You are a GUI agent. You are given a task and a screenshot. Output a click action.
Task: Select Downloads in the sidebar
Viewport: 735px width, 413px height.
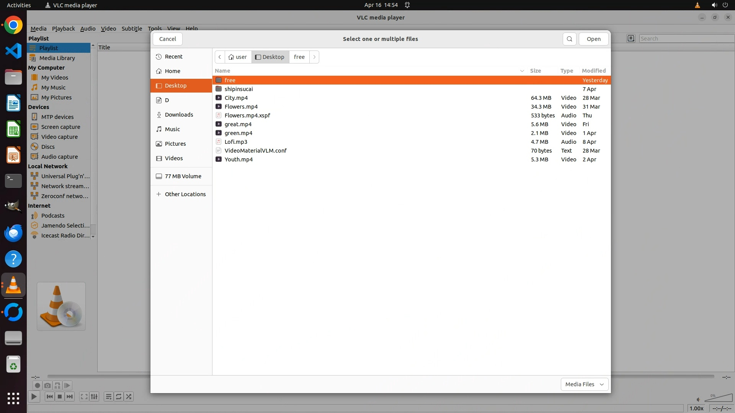179,115
